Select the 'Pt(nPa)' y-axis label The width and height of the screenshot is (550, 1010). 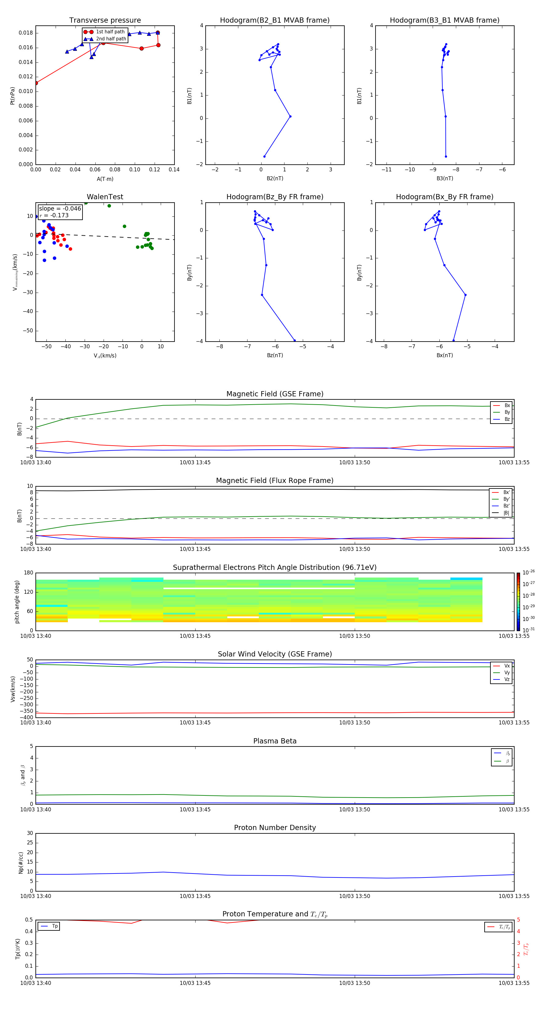[13, 96]
